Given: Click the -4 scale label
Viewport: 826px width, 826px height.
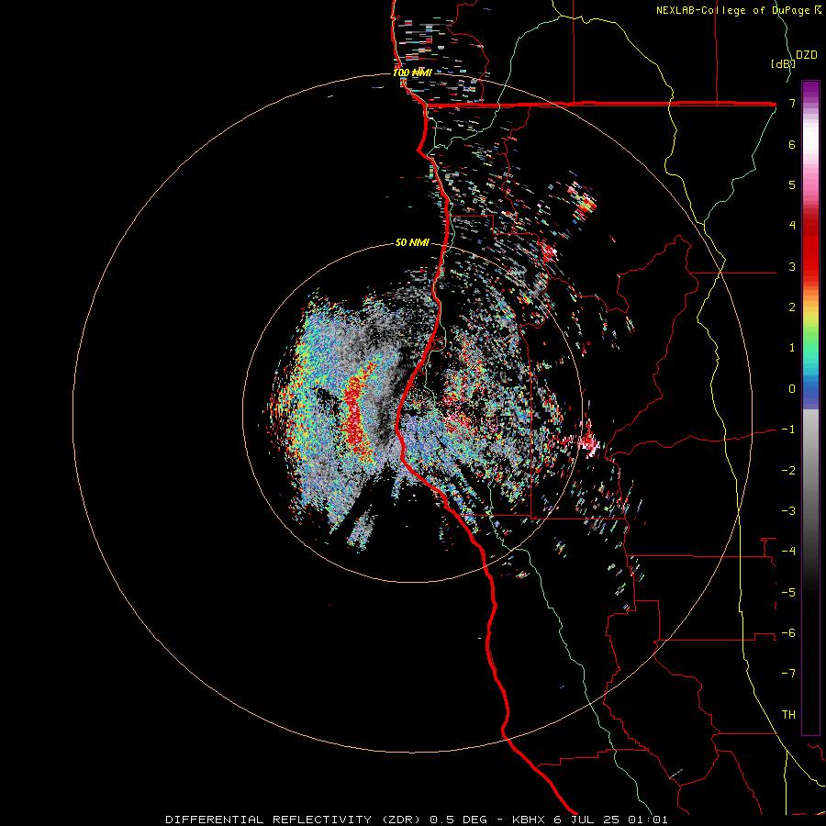Looking at the screenshot, I should [788, 552].
